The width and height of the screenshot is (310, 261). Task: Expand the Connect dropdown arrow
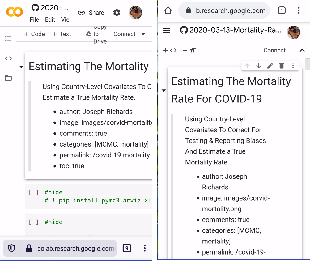click(x=143, y=34)
